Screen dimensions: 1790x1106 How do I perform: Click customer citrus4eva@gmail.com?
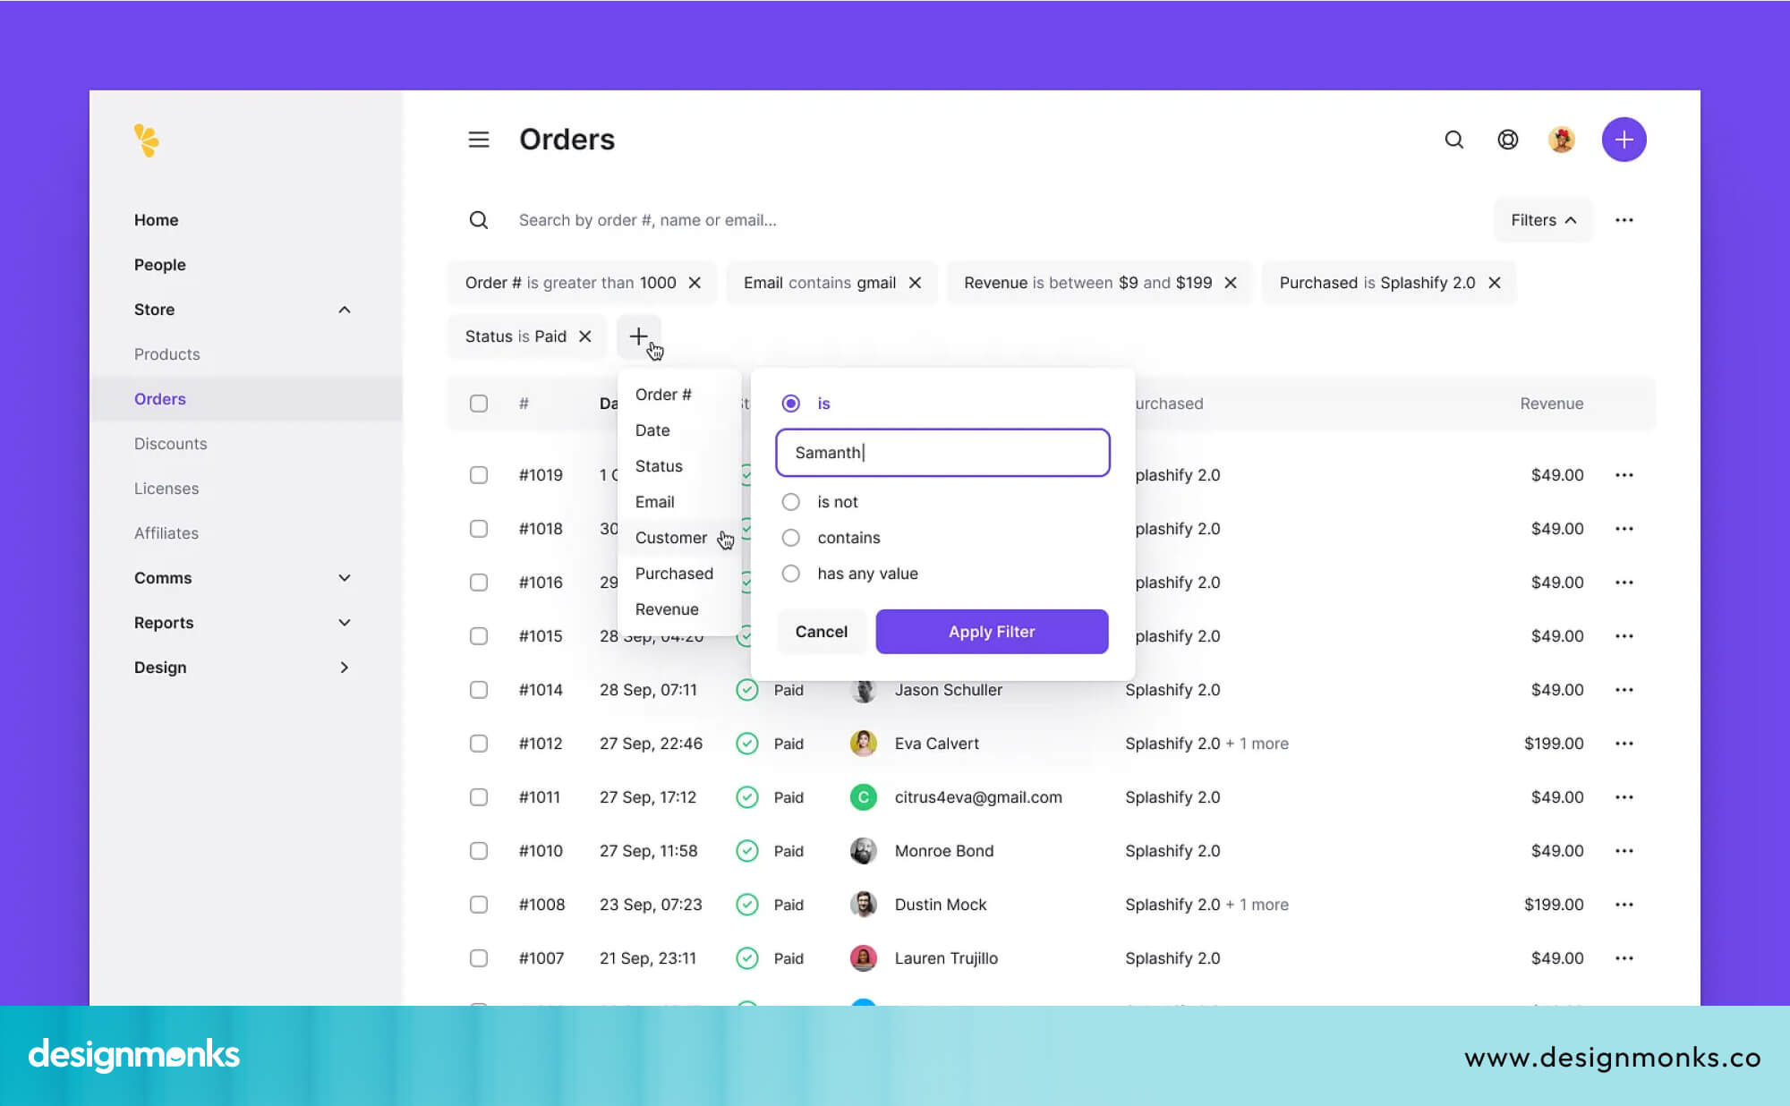(x=978, y=797)
